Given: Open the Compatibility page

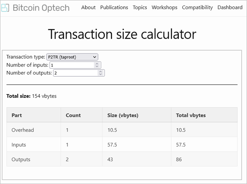Looking at the screenshot, I should coord(197,8).
